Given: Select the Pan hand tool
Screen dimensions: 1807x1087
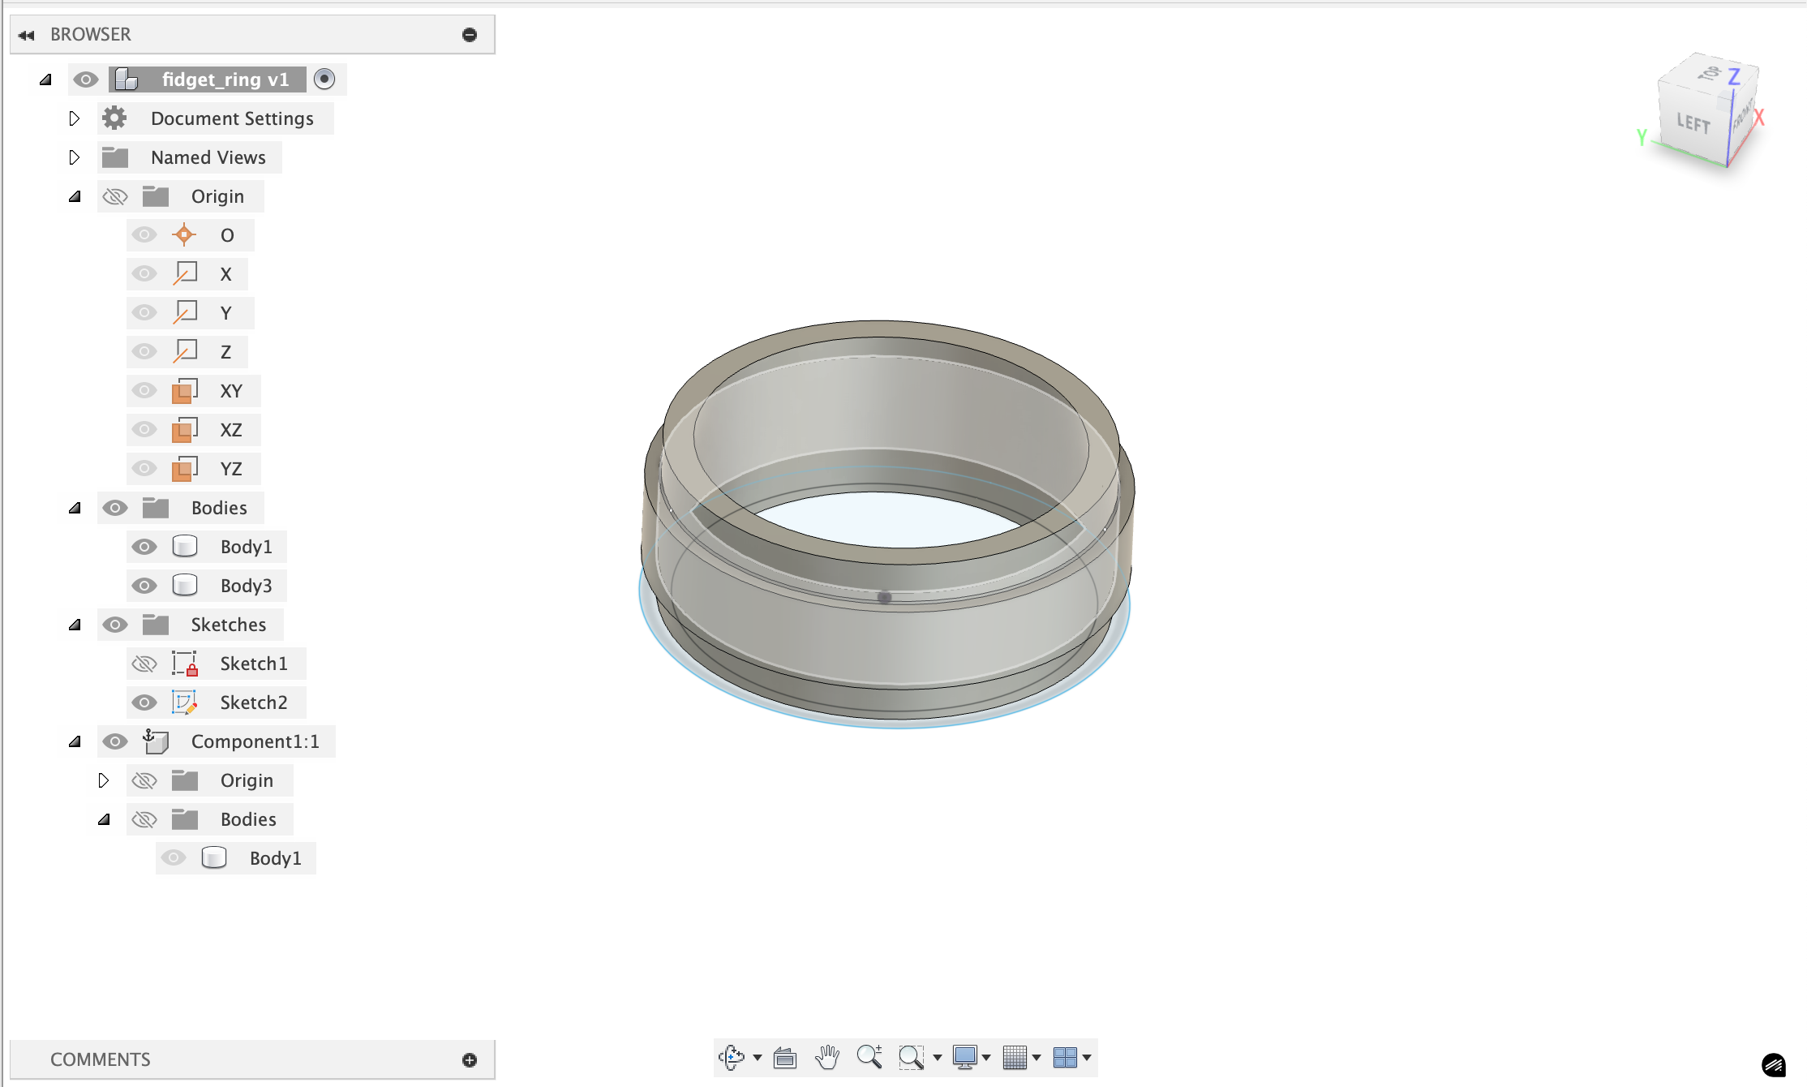Looking at the screenshot, I should (x=826, y=1058).
